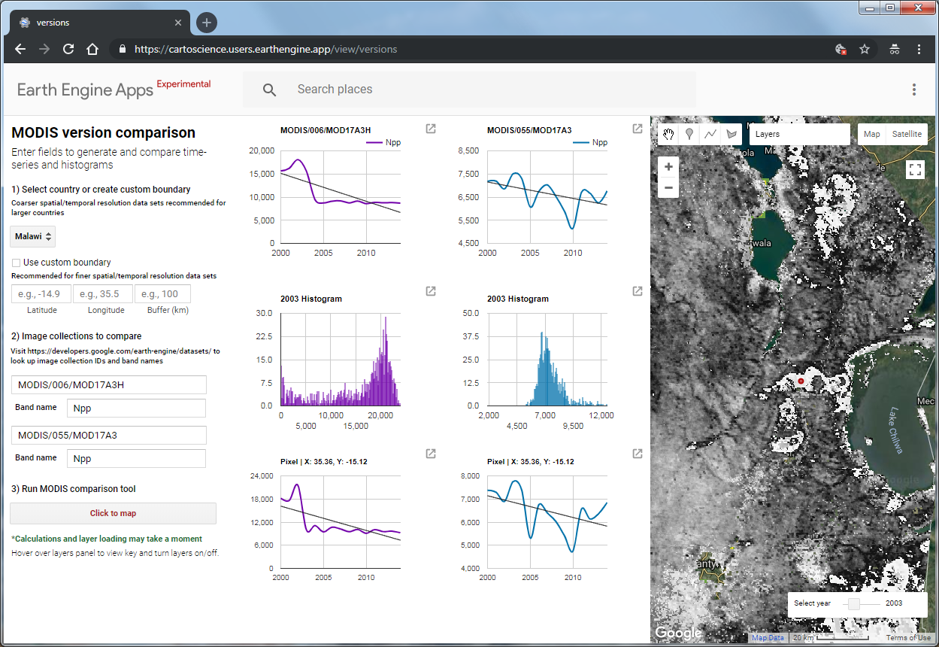
Task: Open the Terms of Use link
Action: click(908, 638)
